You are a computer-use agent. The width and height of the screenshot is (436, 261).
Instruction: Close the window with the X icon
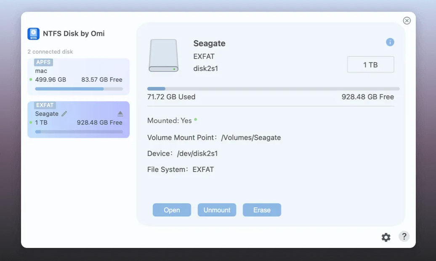(407, 21)
